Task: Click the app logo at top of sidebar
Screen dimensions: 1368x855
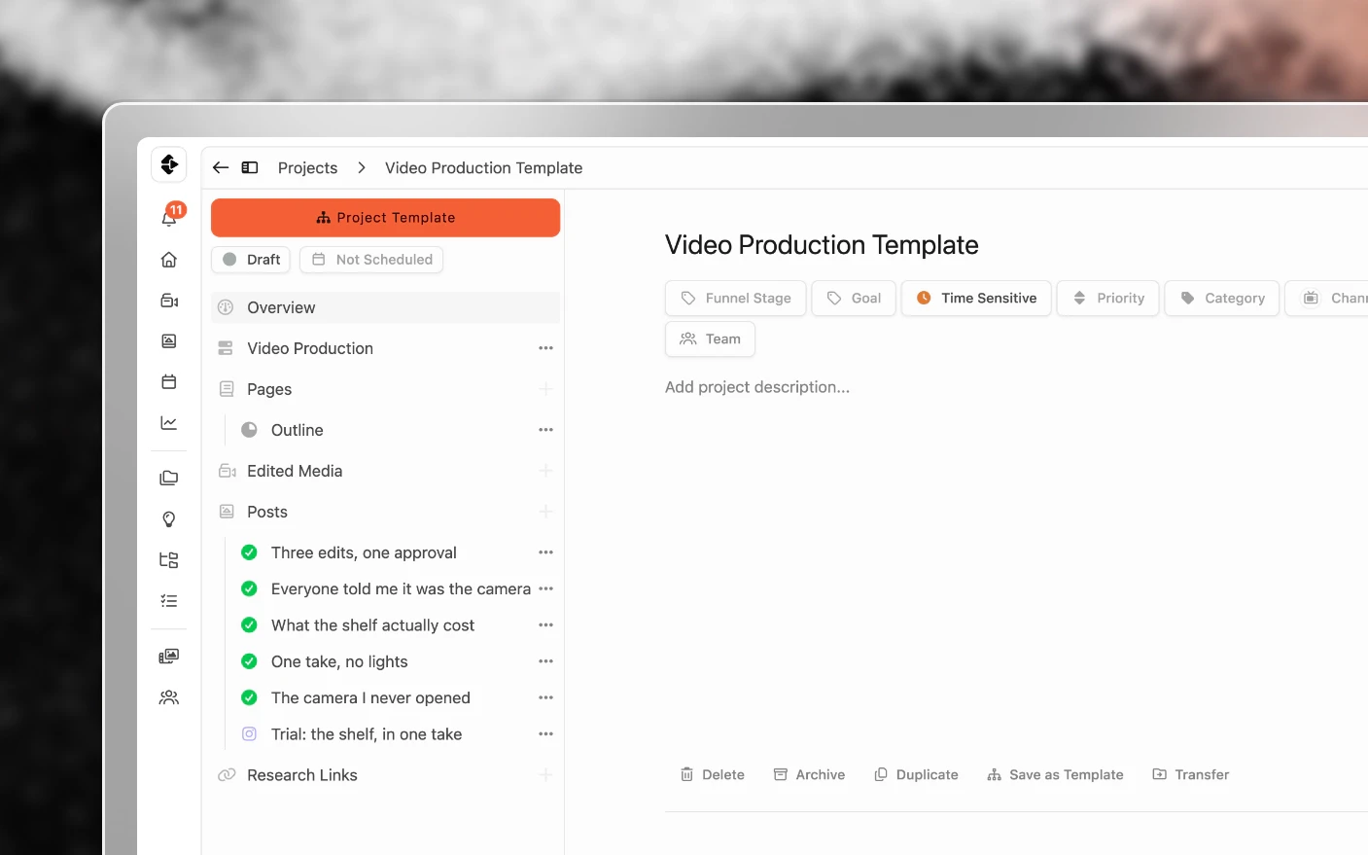Action: tap(169, 164)
